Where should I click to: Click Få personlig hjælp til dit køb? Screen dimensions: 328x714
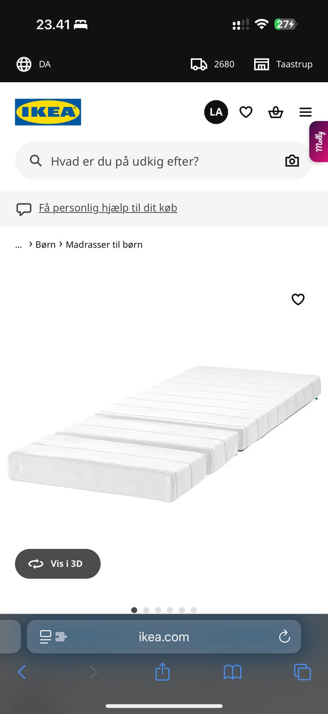[108, 208]
